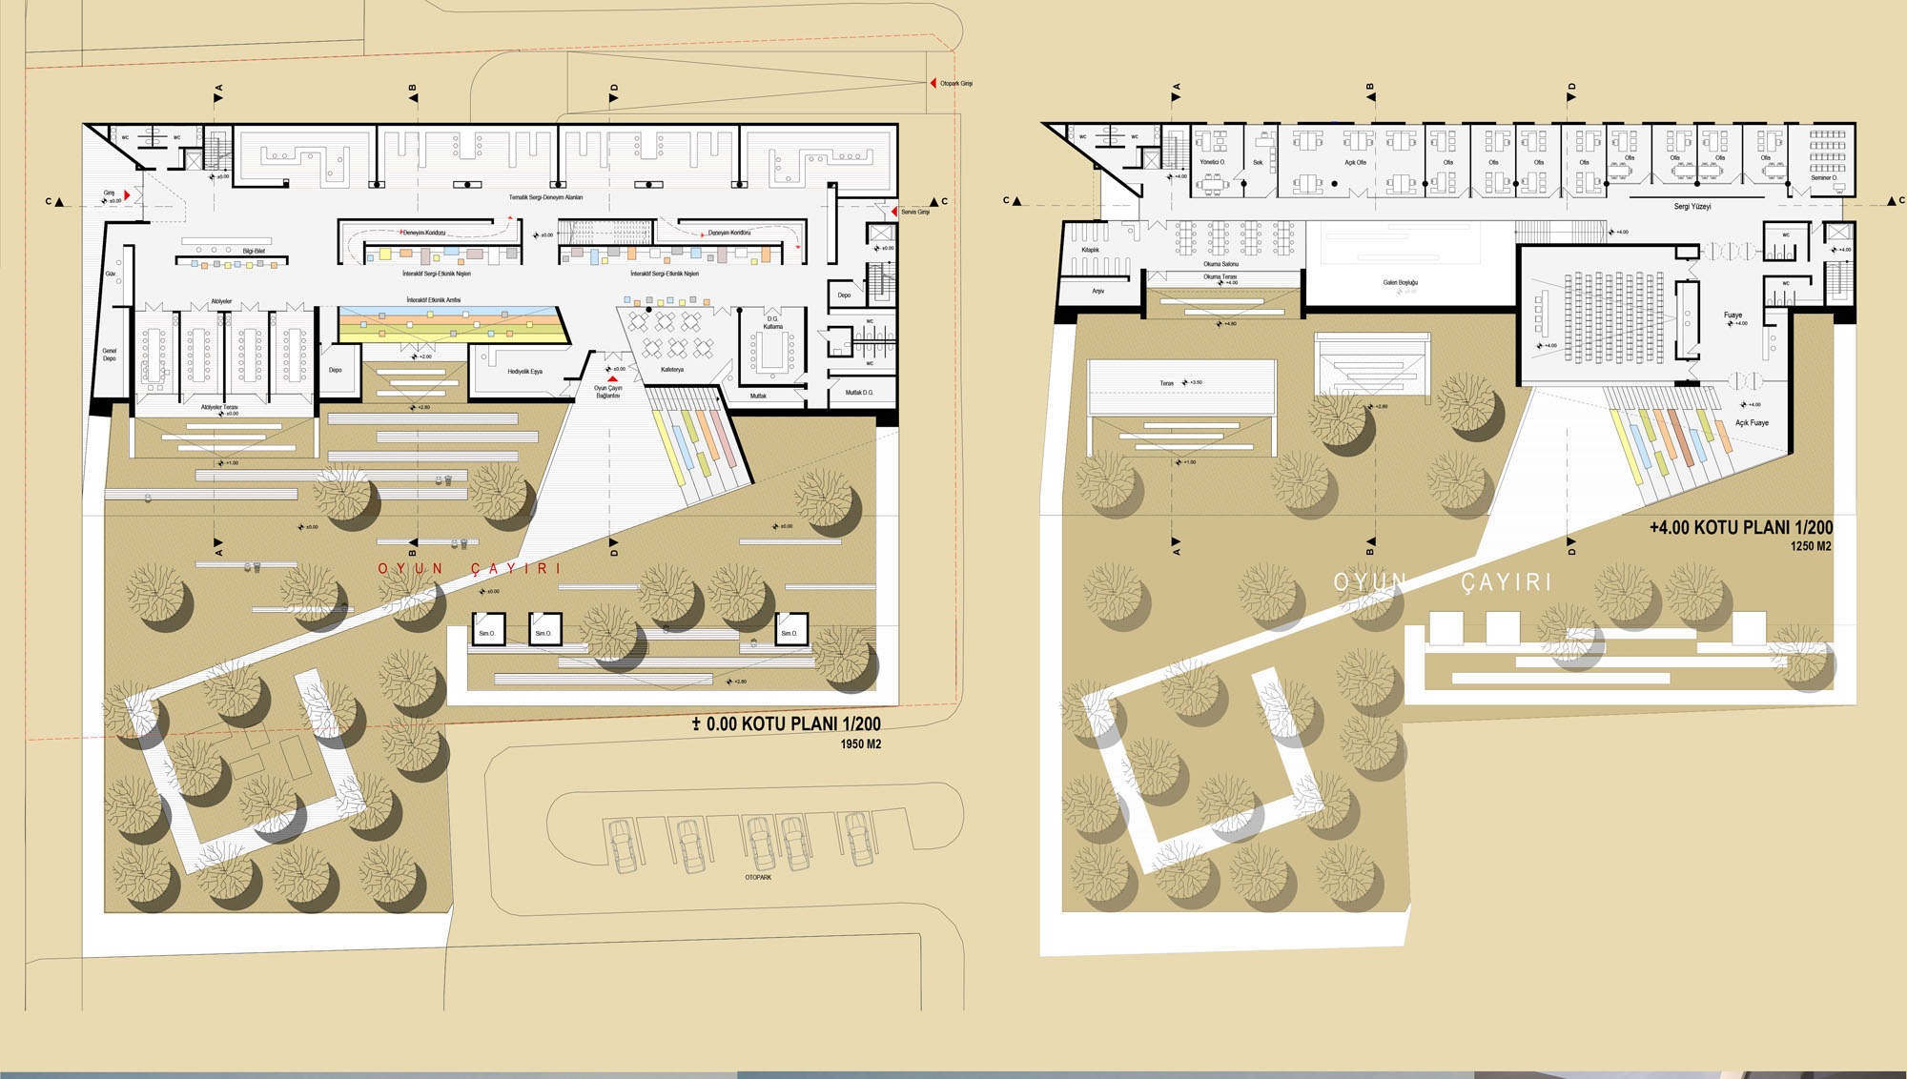Click the Okuma Salonu reading room label
The image size is (1907, 1079).
1220,264
